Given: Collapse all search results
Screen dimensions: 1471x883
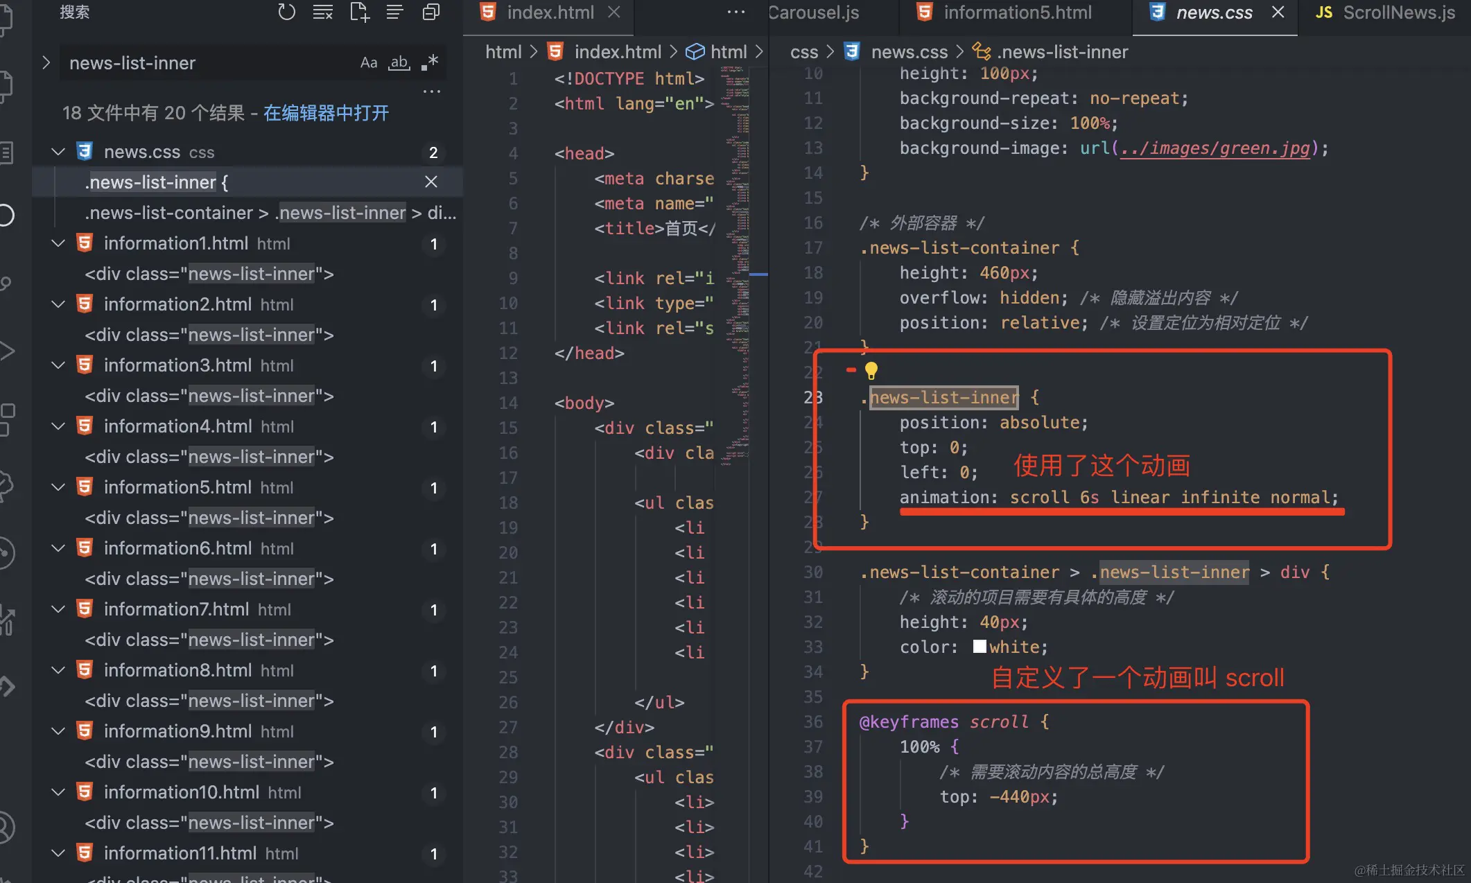Looking at the screenshot, I should [431, 12].
